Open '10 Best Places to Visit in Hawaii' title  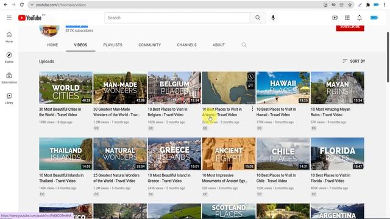276,112
